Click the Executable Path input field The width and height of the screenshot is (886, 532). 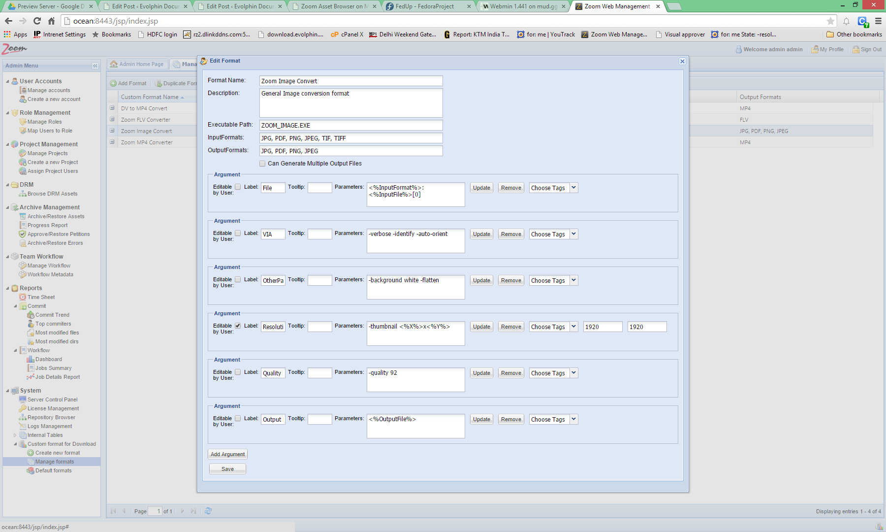[351, 125]
